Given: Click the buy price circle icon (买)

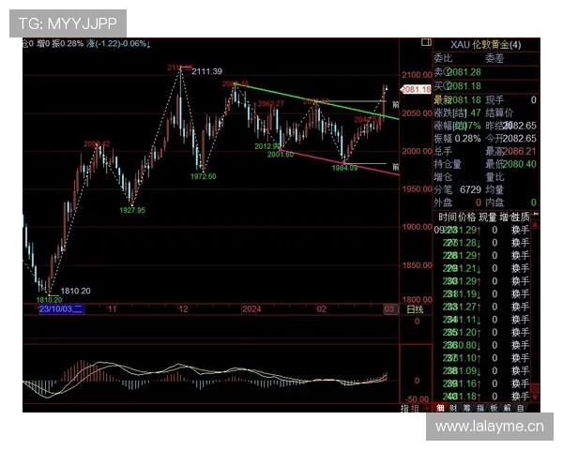Looking at the screenshot, I should pyautogui.click(x=445, y=85).
